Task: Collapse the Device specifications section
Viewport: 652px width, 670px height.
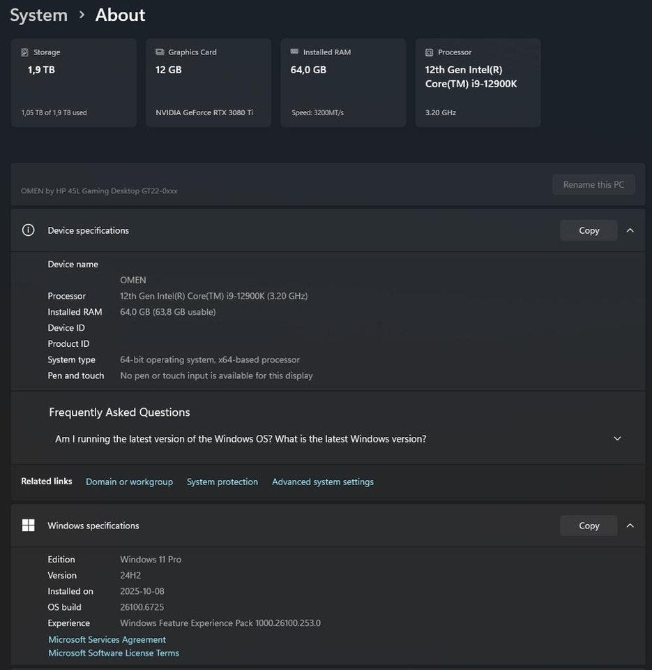Action: point(630,230)
